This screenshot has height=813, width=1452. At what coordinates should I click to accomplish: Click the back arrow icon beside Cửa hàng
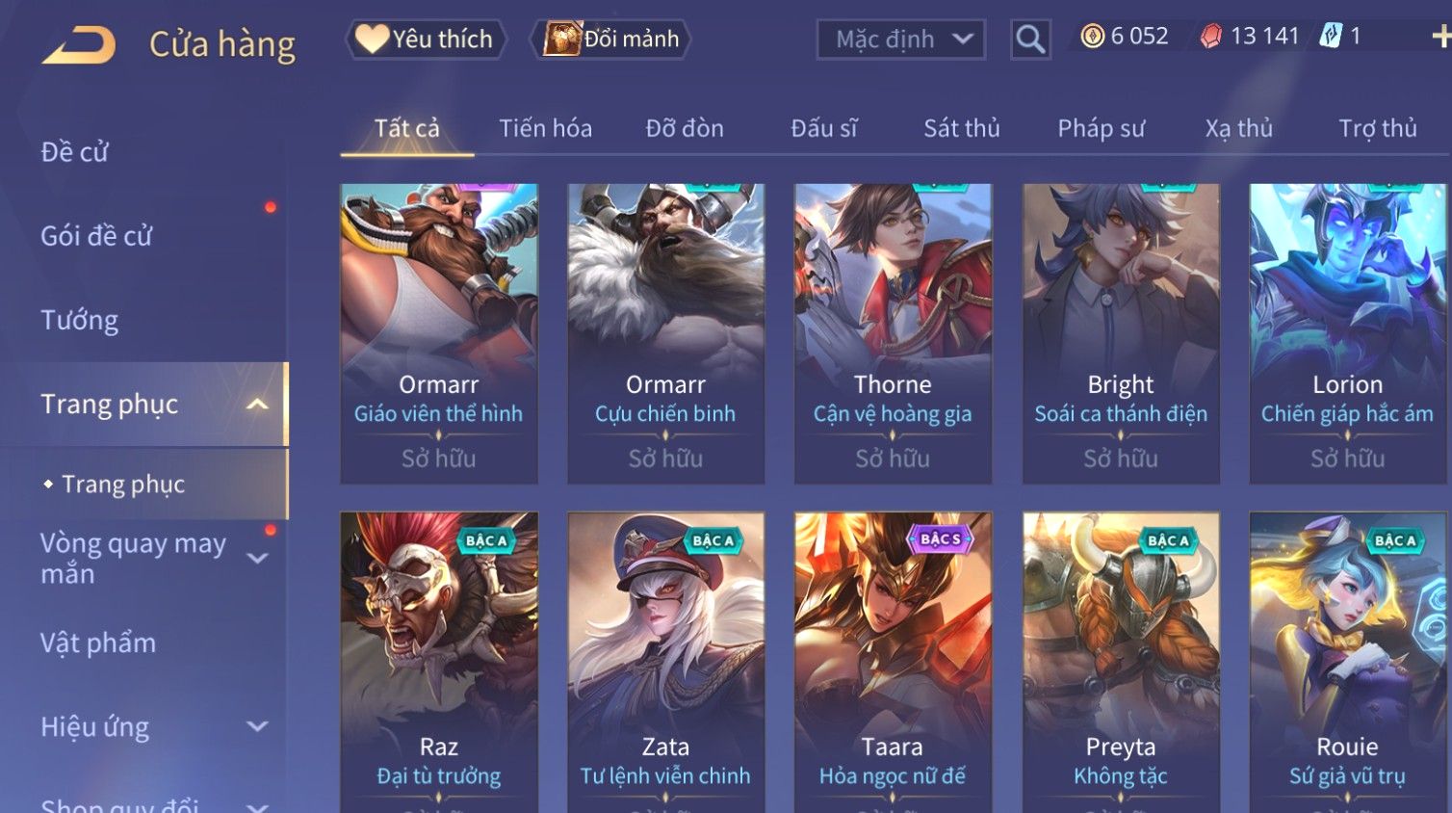point(79,44)
